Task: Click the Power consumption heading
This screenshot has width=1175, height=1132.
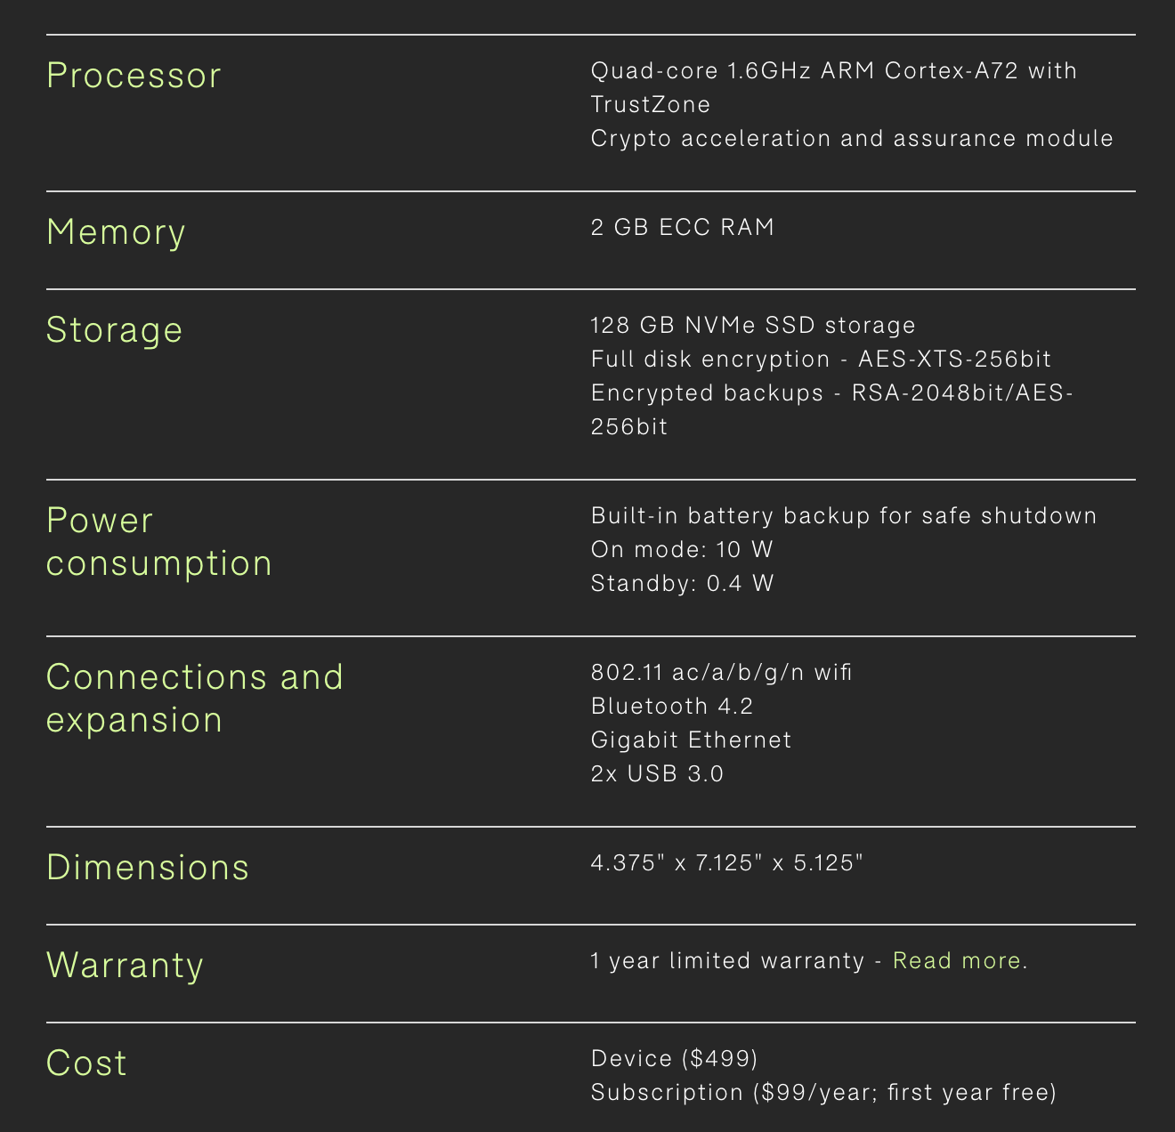Action: (158, 542)
